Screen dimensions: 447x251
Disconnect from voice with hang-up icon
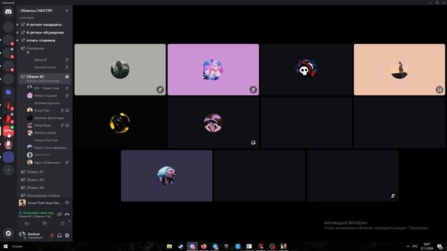click(x=67, y=214)
